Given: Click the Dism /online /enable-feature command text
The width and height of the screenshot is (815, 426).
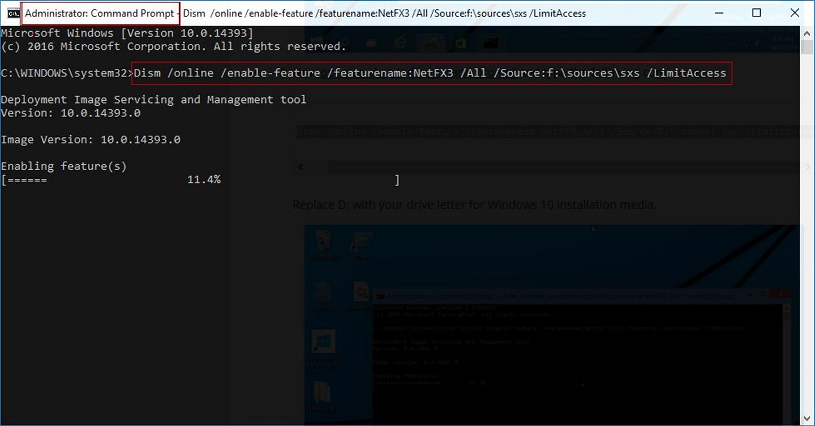Looking at the screenshot, I should point(431,73).
